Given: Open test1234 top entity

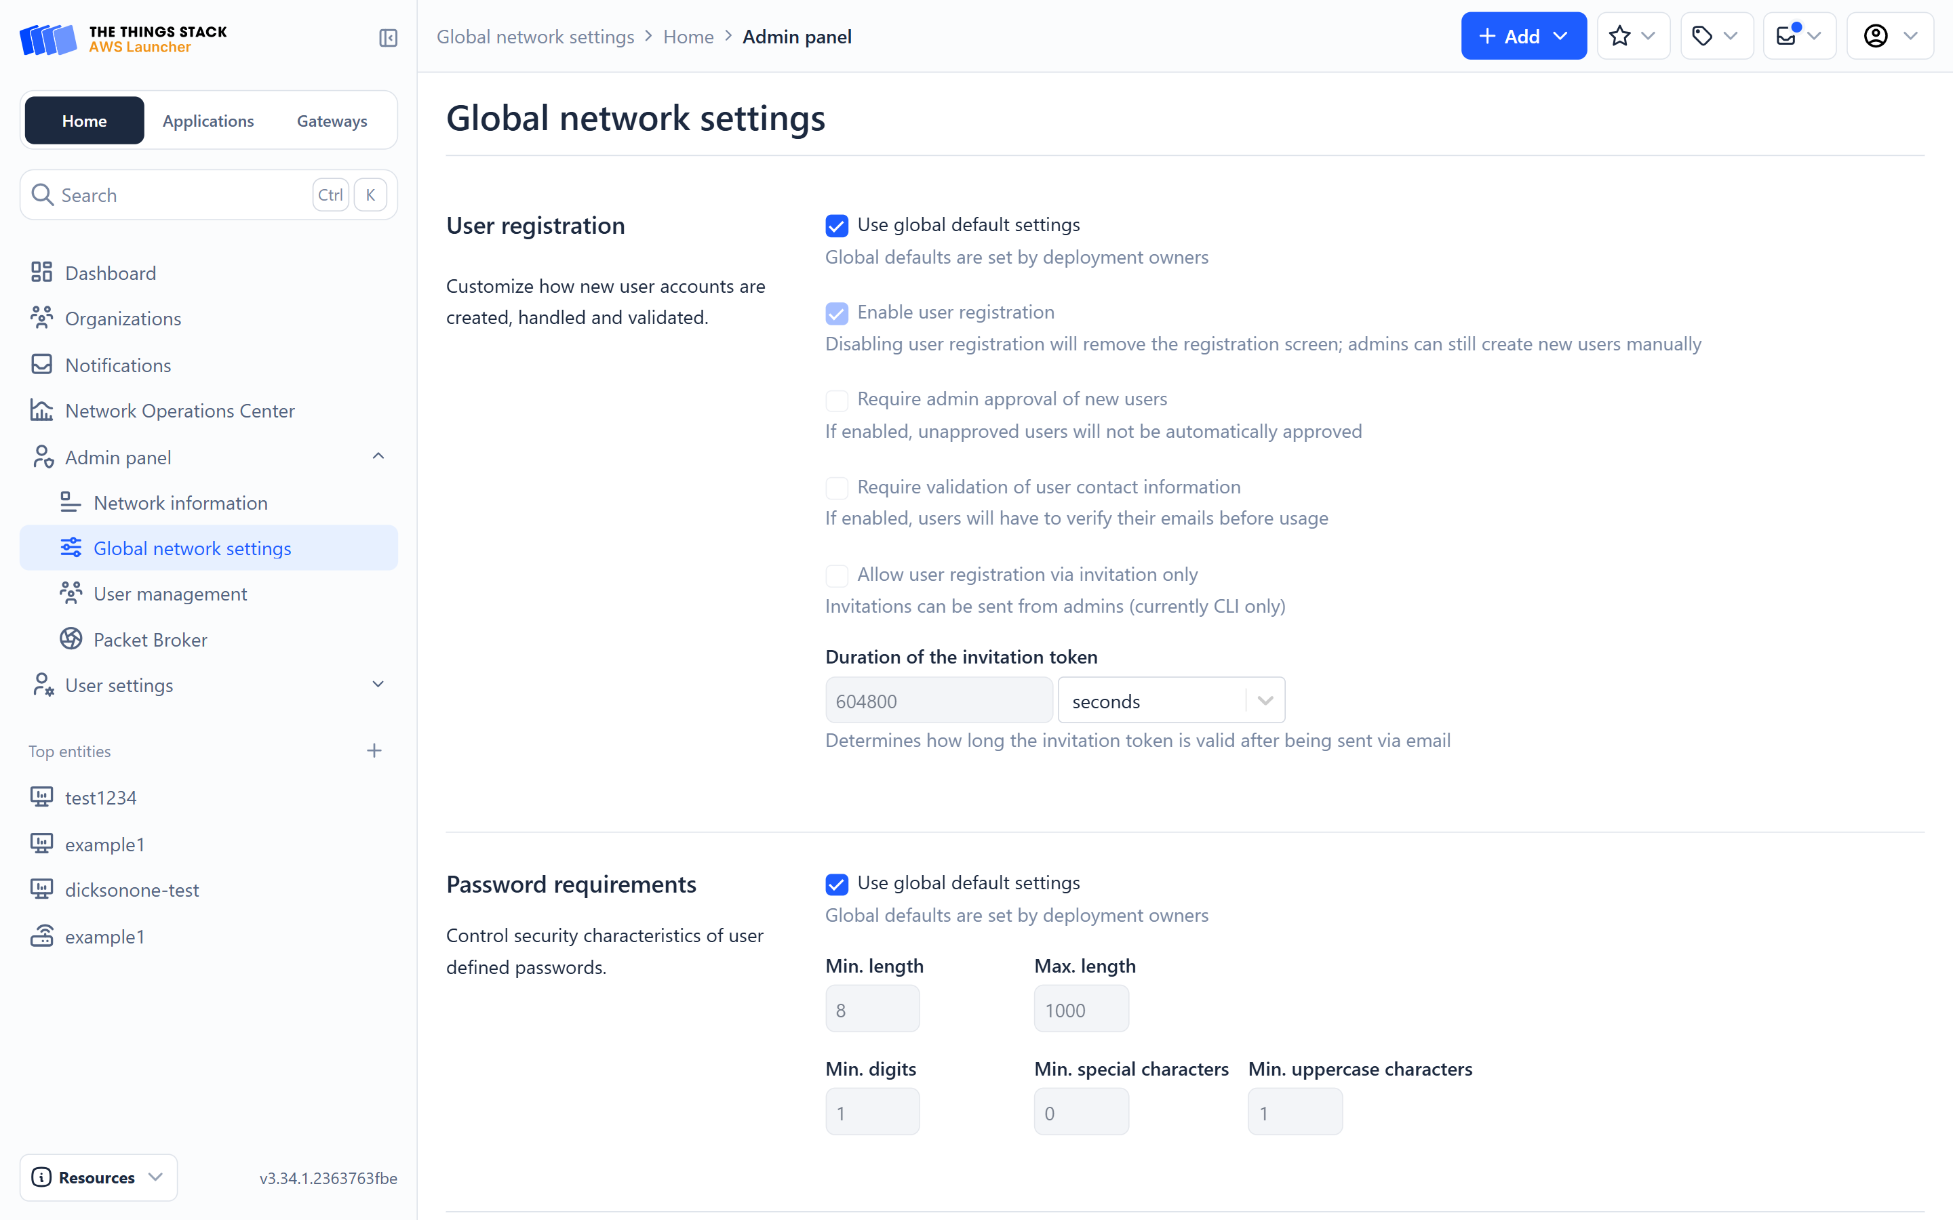Looking at the screenshot, I should (209, 797).
